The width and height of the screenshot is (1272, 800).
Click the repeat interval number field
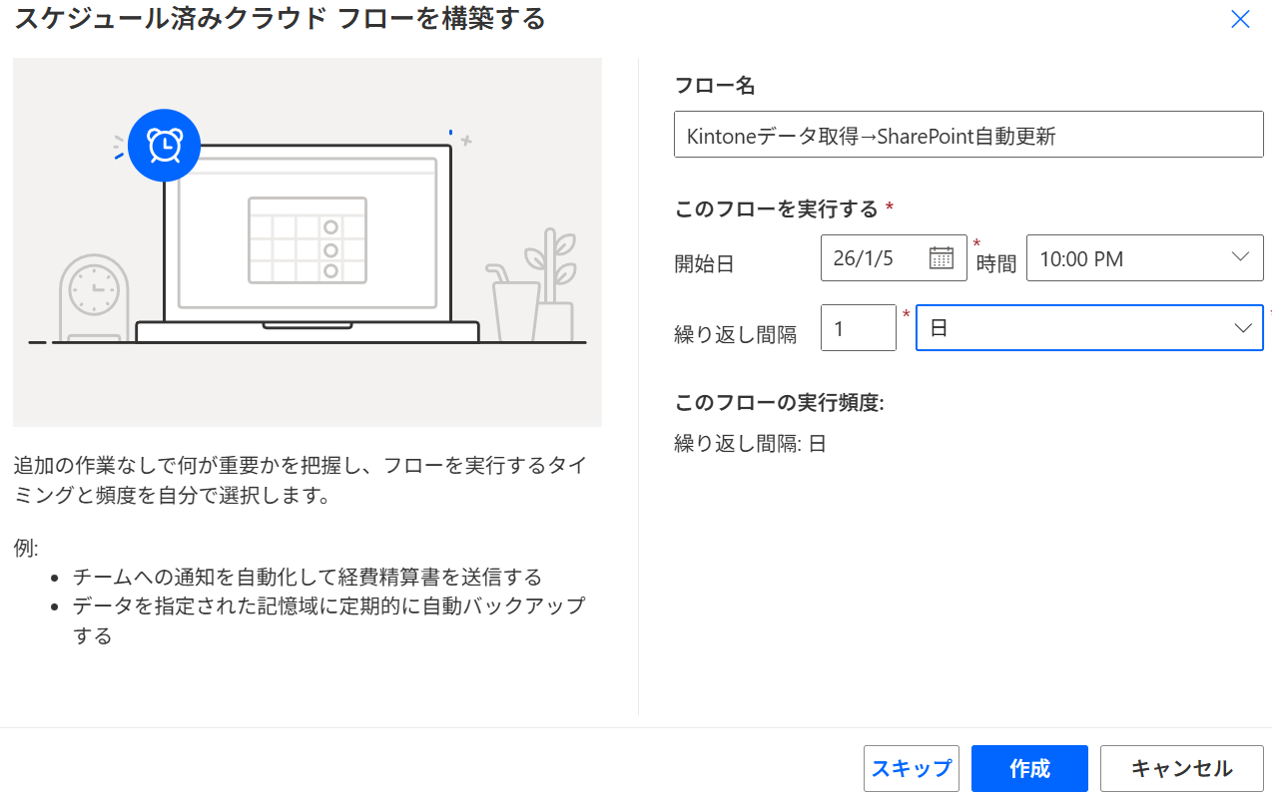click(x=858, y=328)
